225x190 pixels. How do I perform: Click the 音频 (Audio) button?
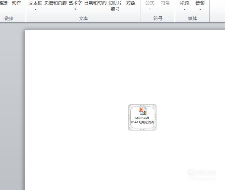[200, 3]
